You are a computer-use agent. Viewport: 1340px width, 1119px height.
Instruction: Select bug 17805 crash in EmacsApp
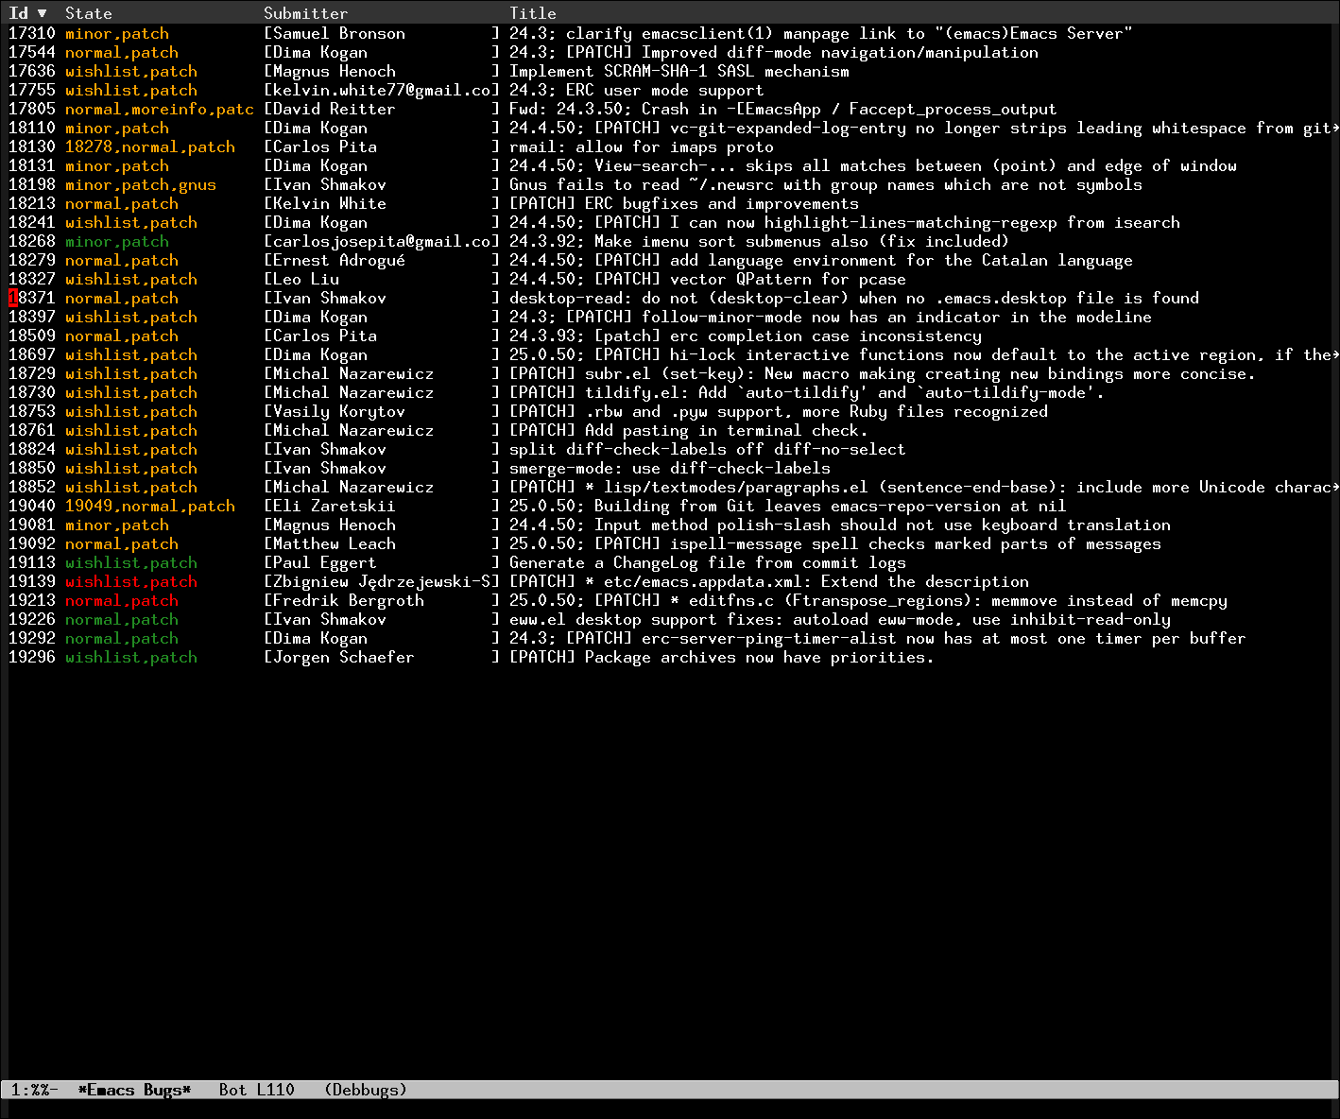tap(670, 109)
